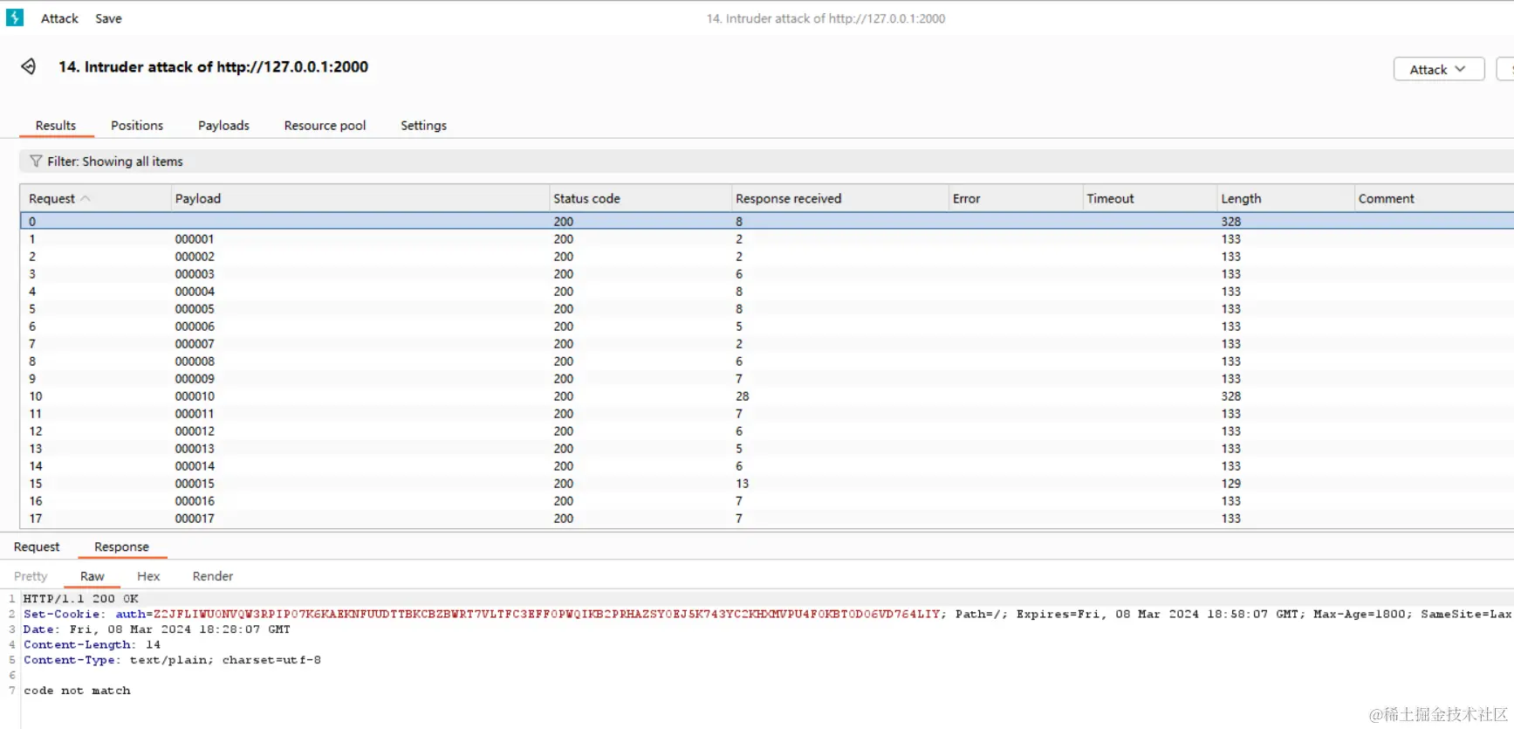Switch to the Response message tab

[x=121, y=547]
